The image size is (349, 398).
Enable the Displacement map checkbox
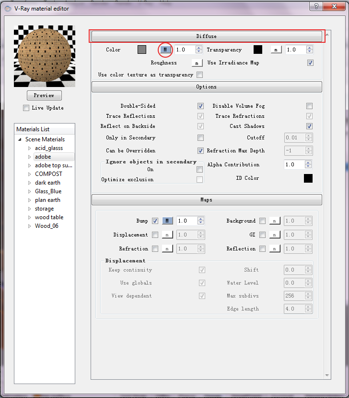click(x=155, y=235)
